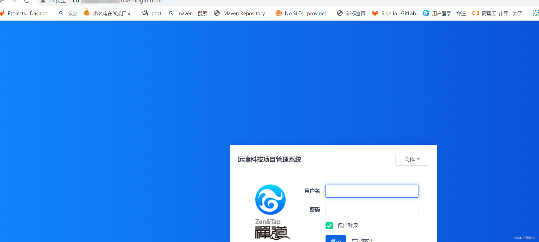Open the maven - 搜索 bookmark
Screen dimensions: 539x242
(x=188, y=13)
